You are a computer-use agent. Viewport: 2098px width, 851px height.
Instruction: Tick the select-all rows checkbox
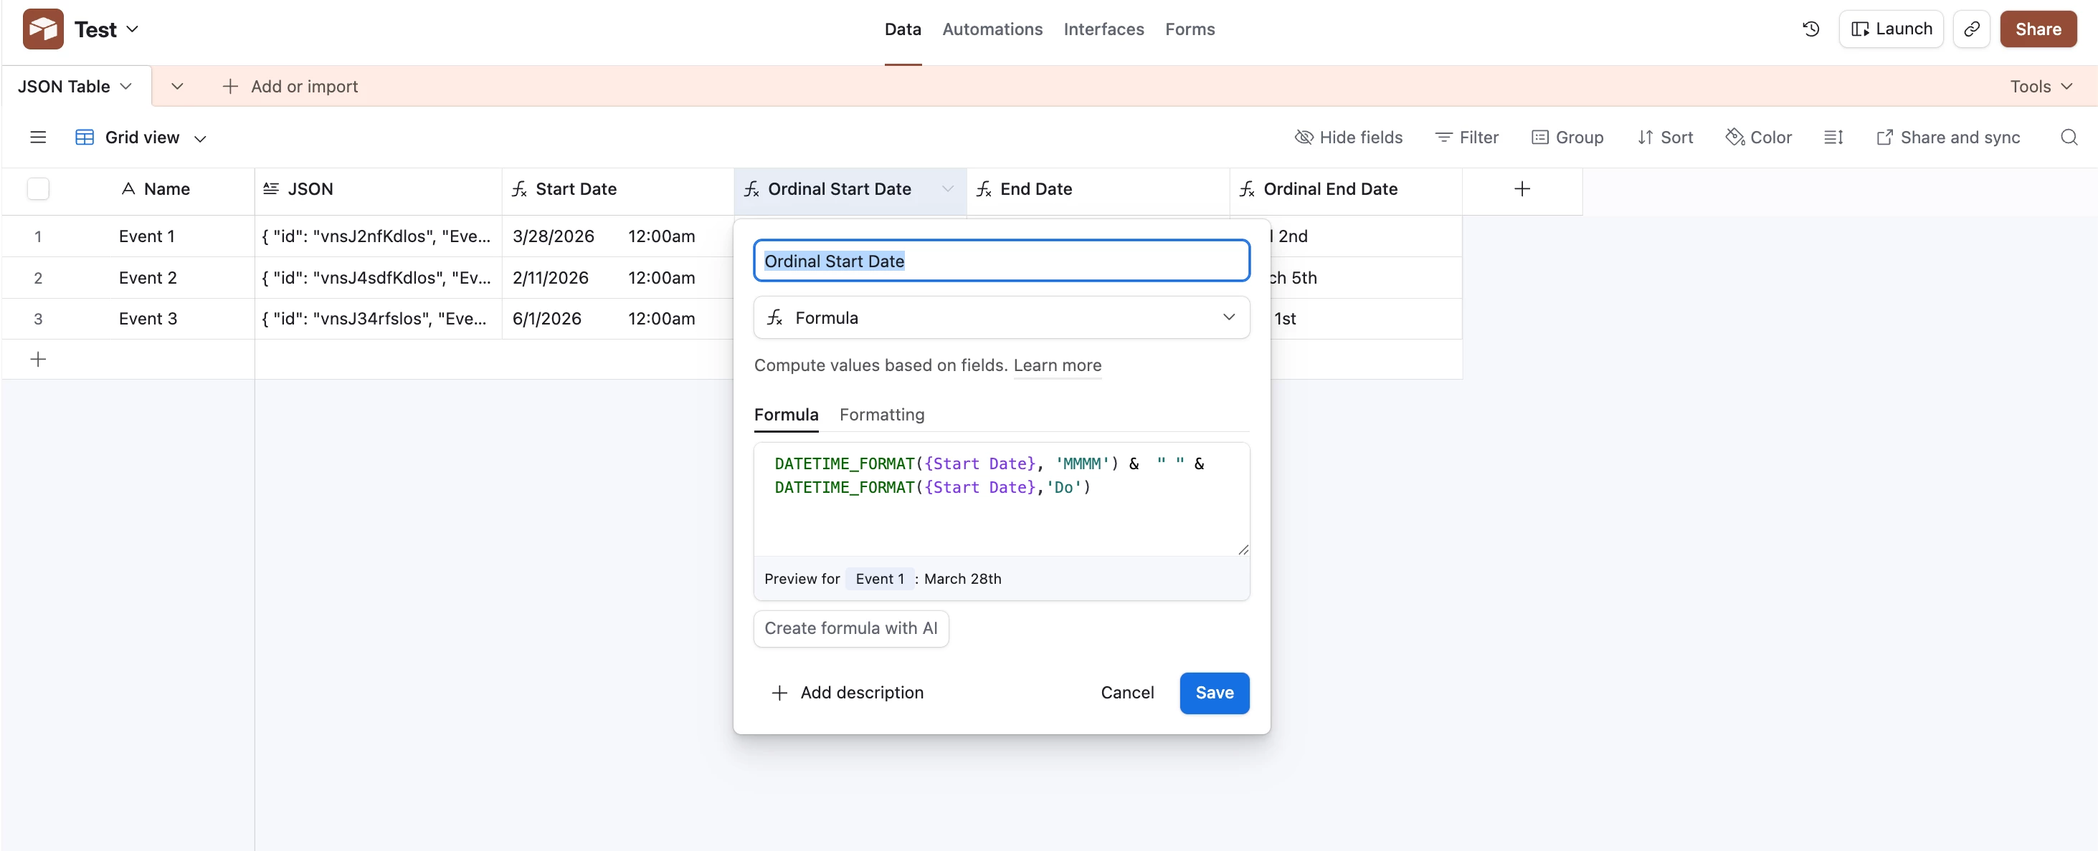[x=37, y=188]
